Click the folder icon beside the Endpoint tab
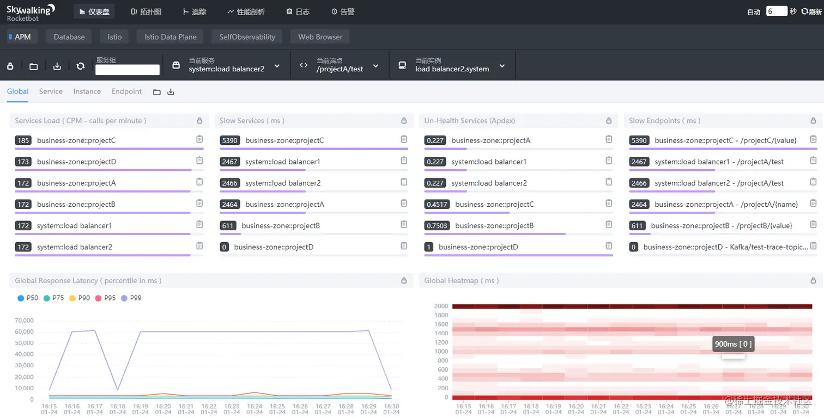This screenshot has height=418, width=824. pos(157,93)
